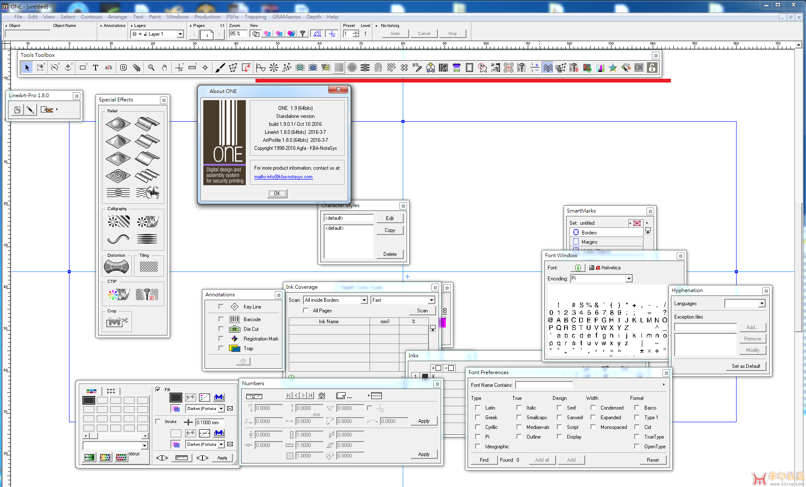
Task: Select the Text tool in toolbox
Action: click(96, 67)
